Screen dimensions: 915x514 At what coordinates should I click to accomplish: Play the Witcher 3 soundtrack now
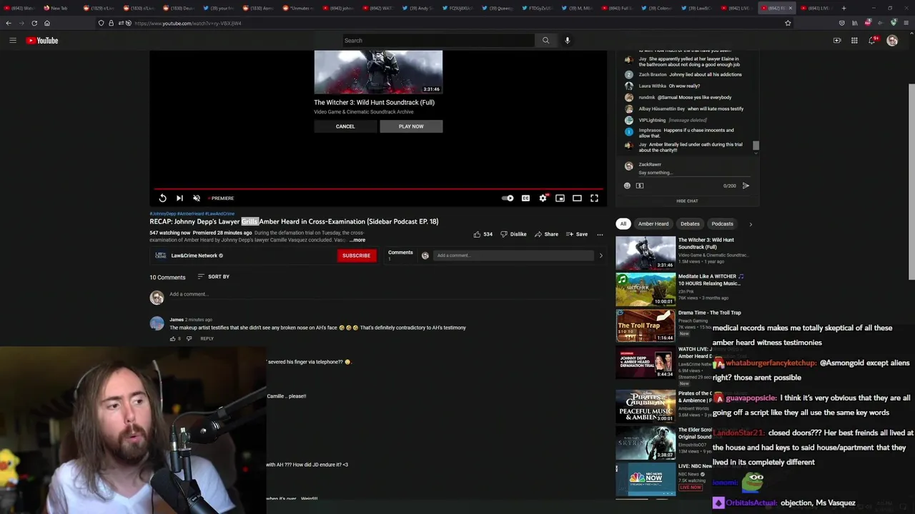coord(411,126)
